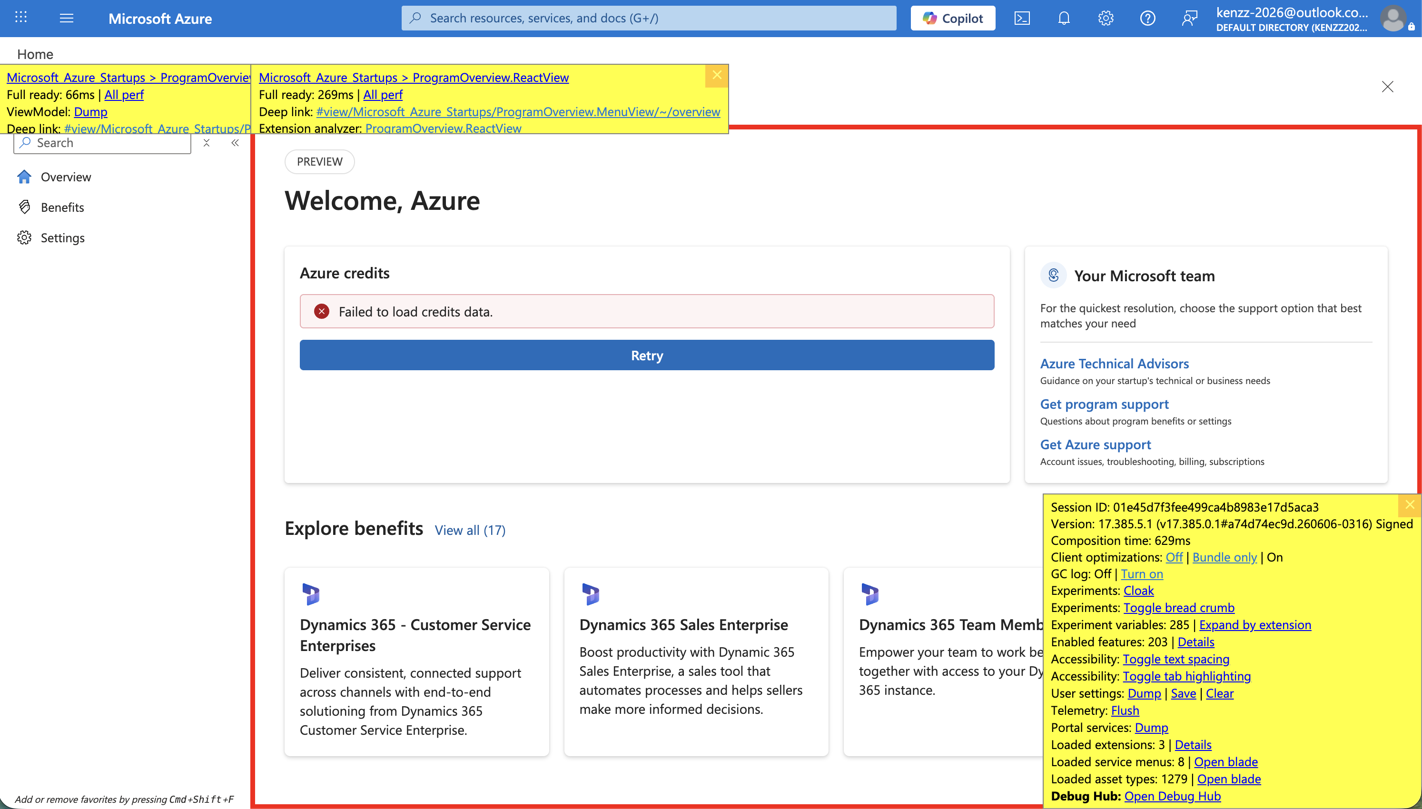Open Details for Enabled features

tap(1196, 642)
